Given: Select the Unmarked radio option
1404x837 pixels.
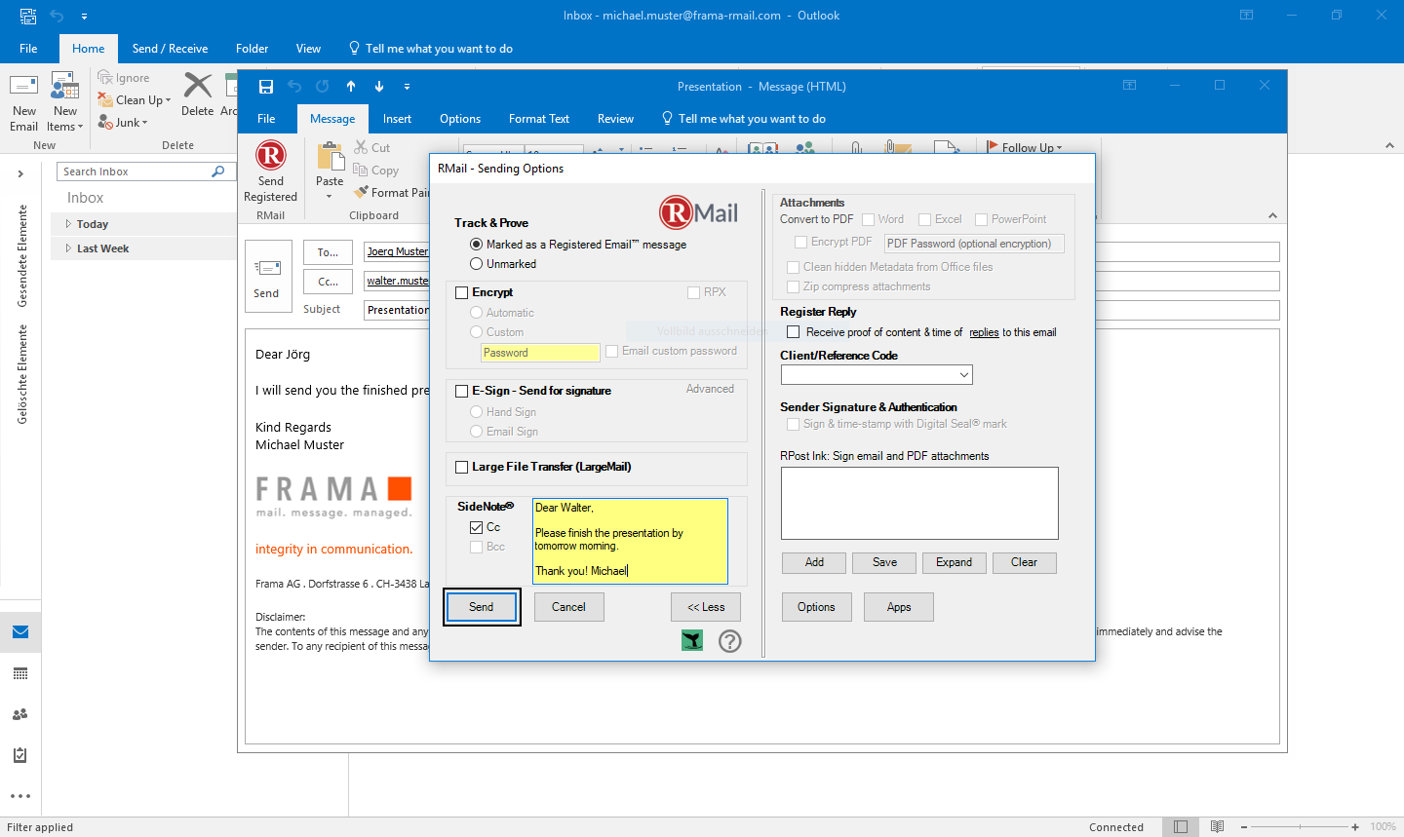Looking at the screenshot, I should (x=476, y=264).
